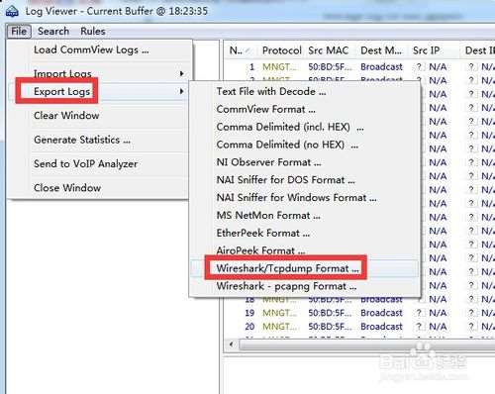The width and height of the screenshot is (495, 394).
Task: Export in NI Observer Format
Action: 269,162
